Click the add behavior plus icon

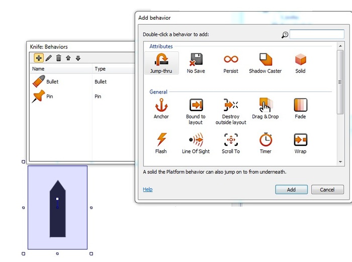39,58
